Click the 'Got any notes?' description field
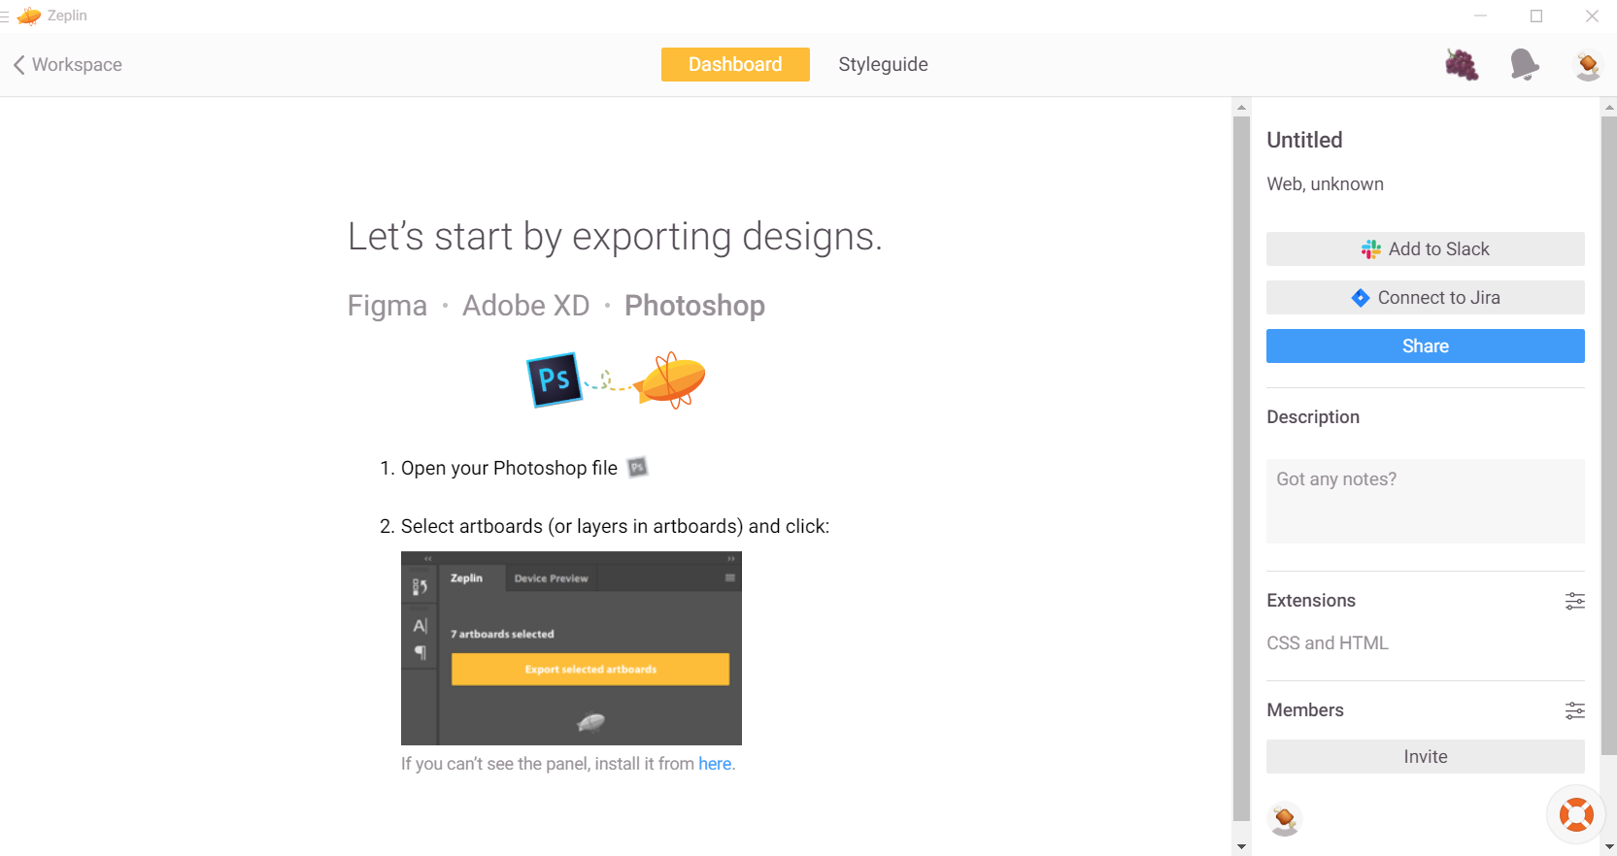The width and height of the screenshot is (1617, 856). tap(1425, 501)
